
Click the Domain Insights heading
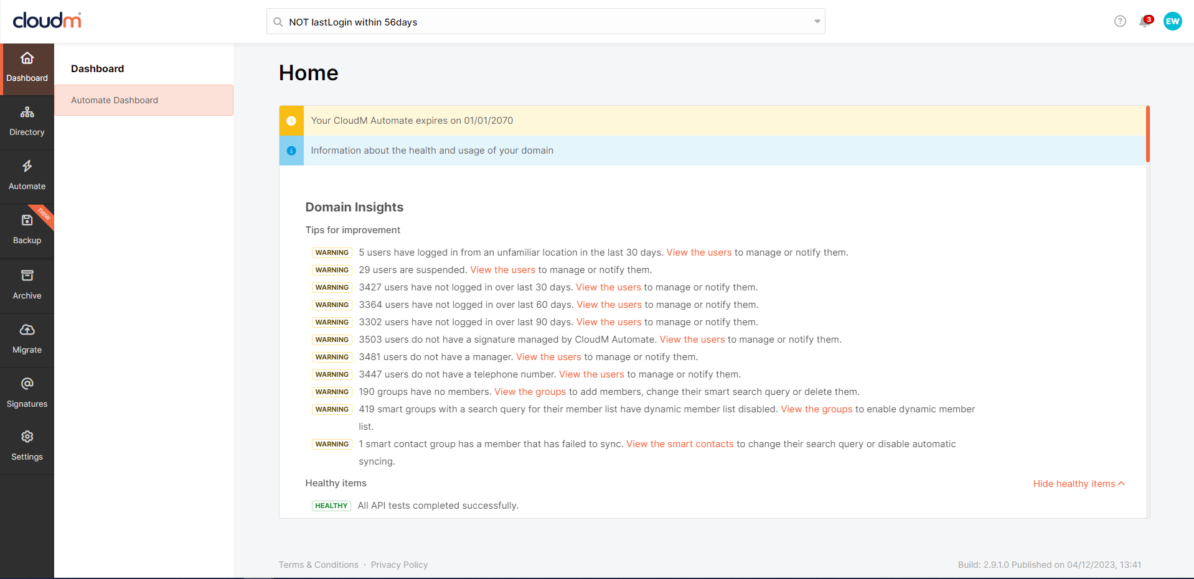point(354,207)
